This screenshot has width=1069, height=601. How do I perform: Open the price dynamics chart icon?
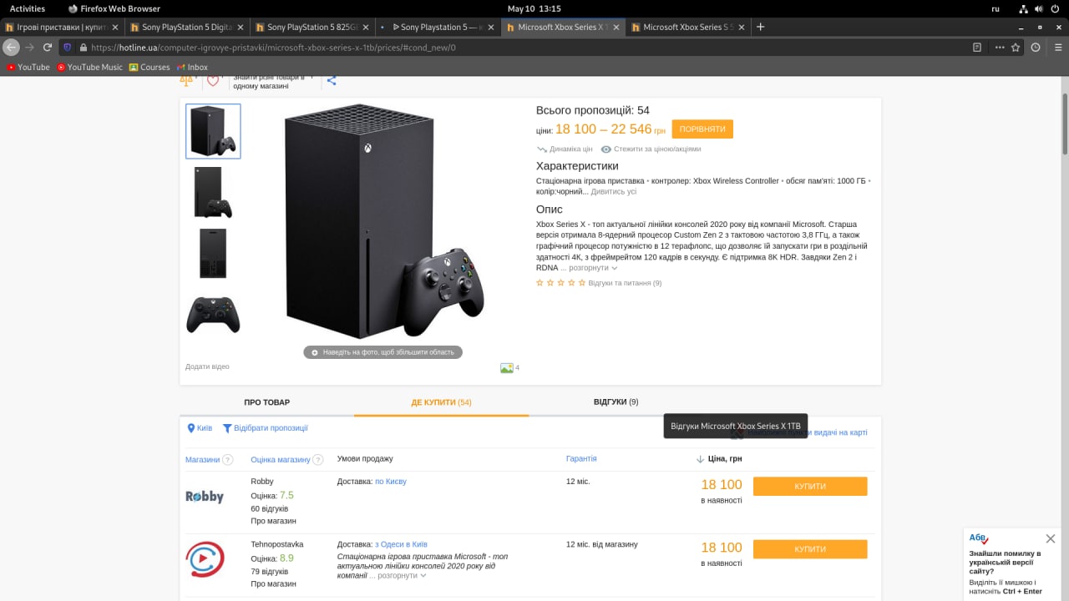tap(541, 149)
